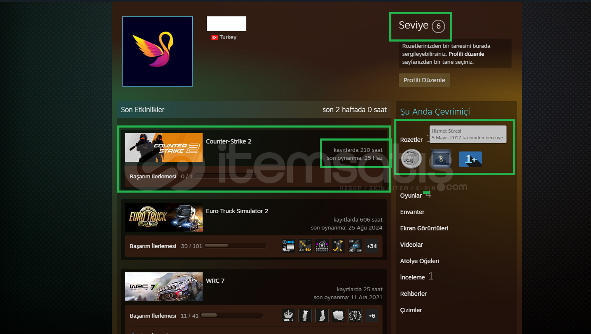Click WRC 7 achievement progress bar
The image size is (591, 334).
coord(232,316)
